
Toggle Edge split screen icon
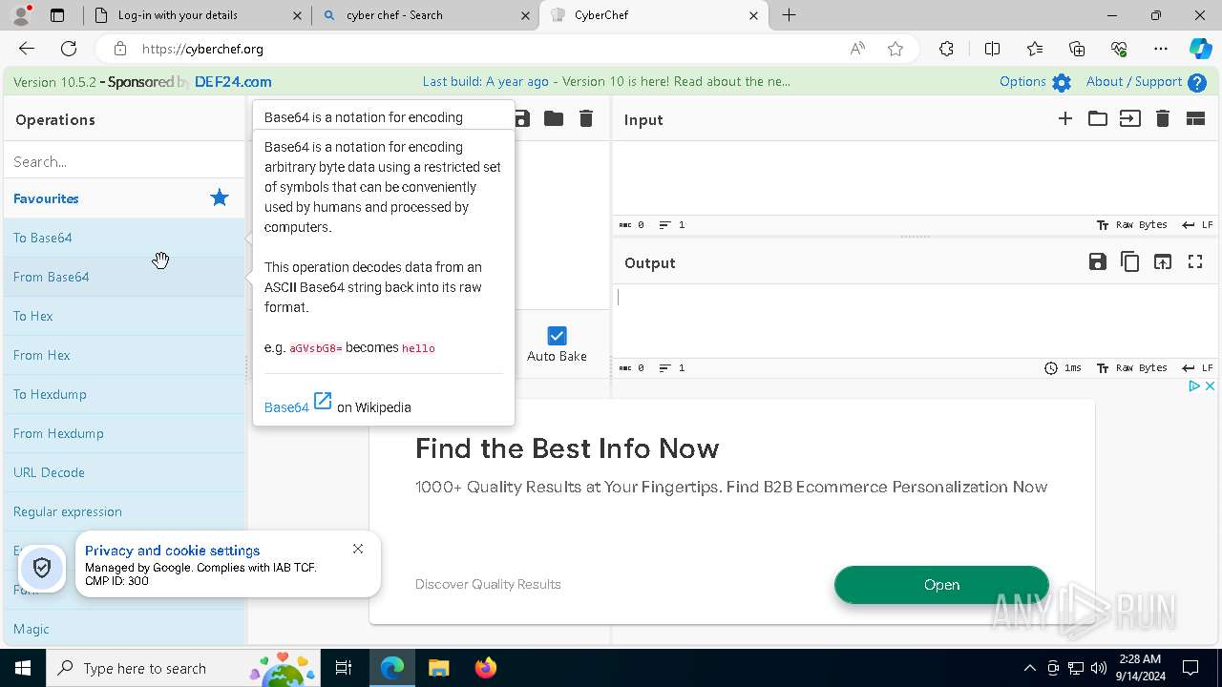point(992,49)
